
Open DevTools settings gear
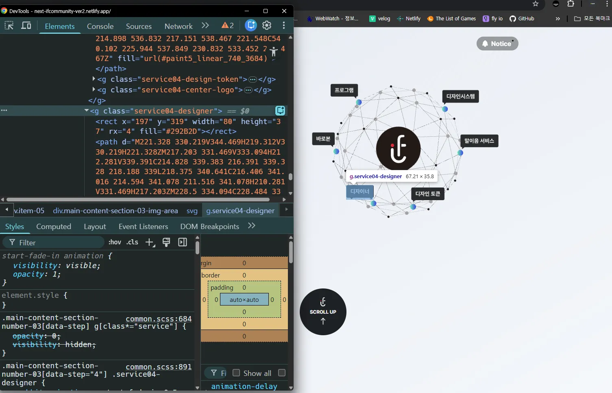[x=267, y=25]
